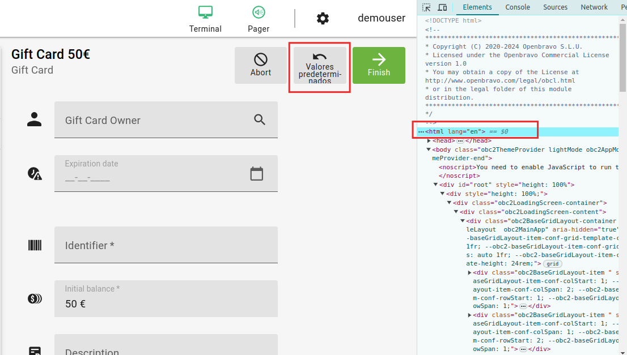Expand the head element node
The height and width of the screenshot is (355, 627).
click(x=429, y=140)
